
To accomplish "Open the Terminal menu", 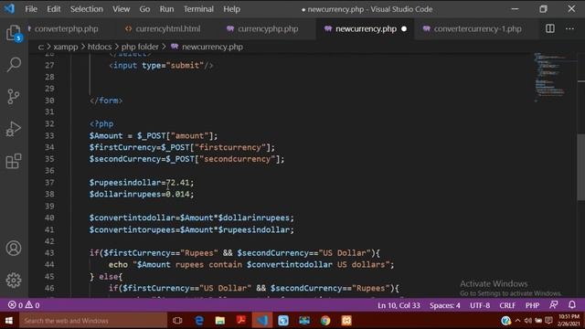I will pos(198,9).
